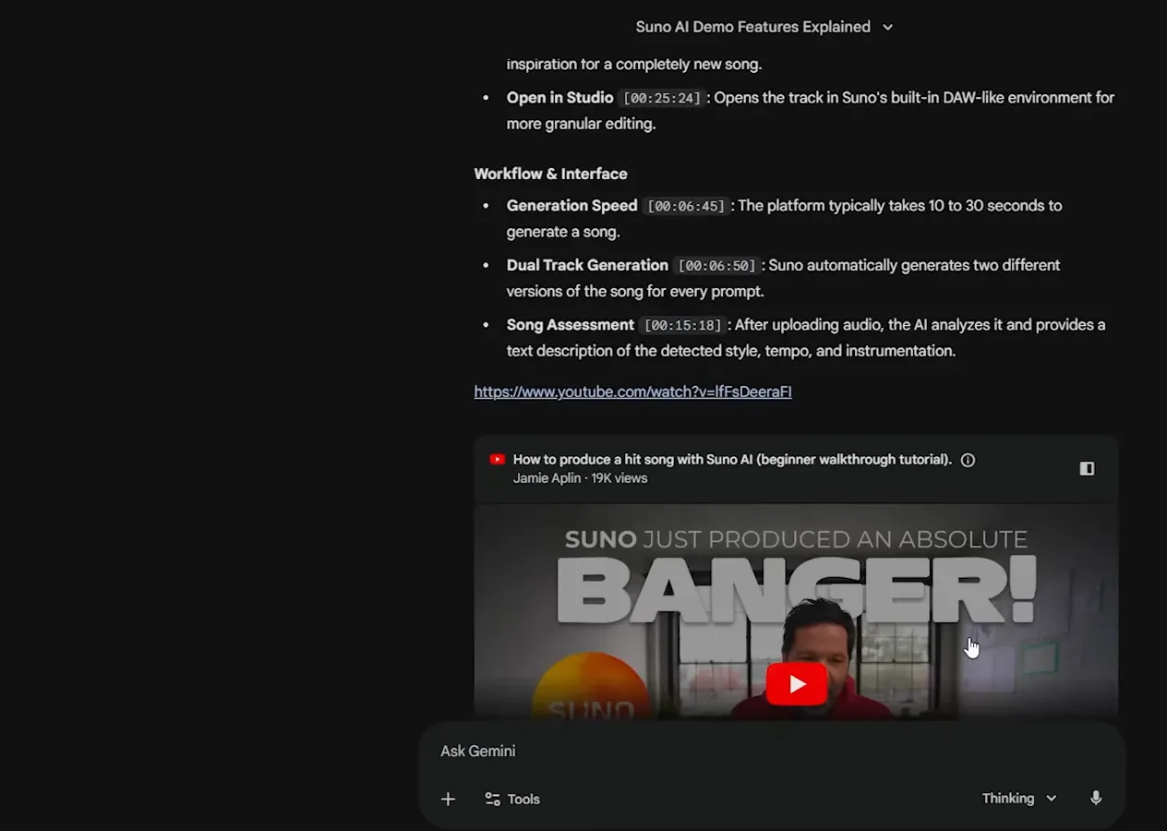Click the BANGER video thumbnail image
Image resolution: width=1167 pixels, height=831 pixels.
(x=796, y=611)
